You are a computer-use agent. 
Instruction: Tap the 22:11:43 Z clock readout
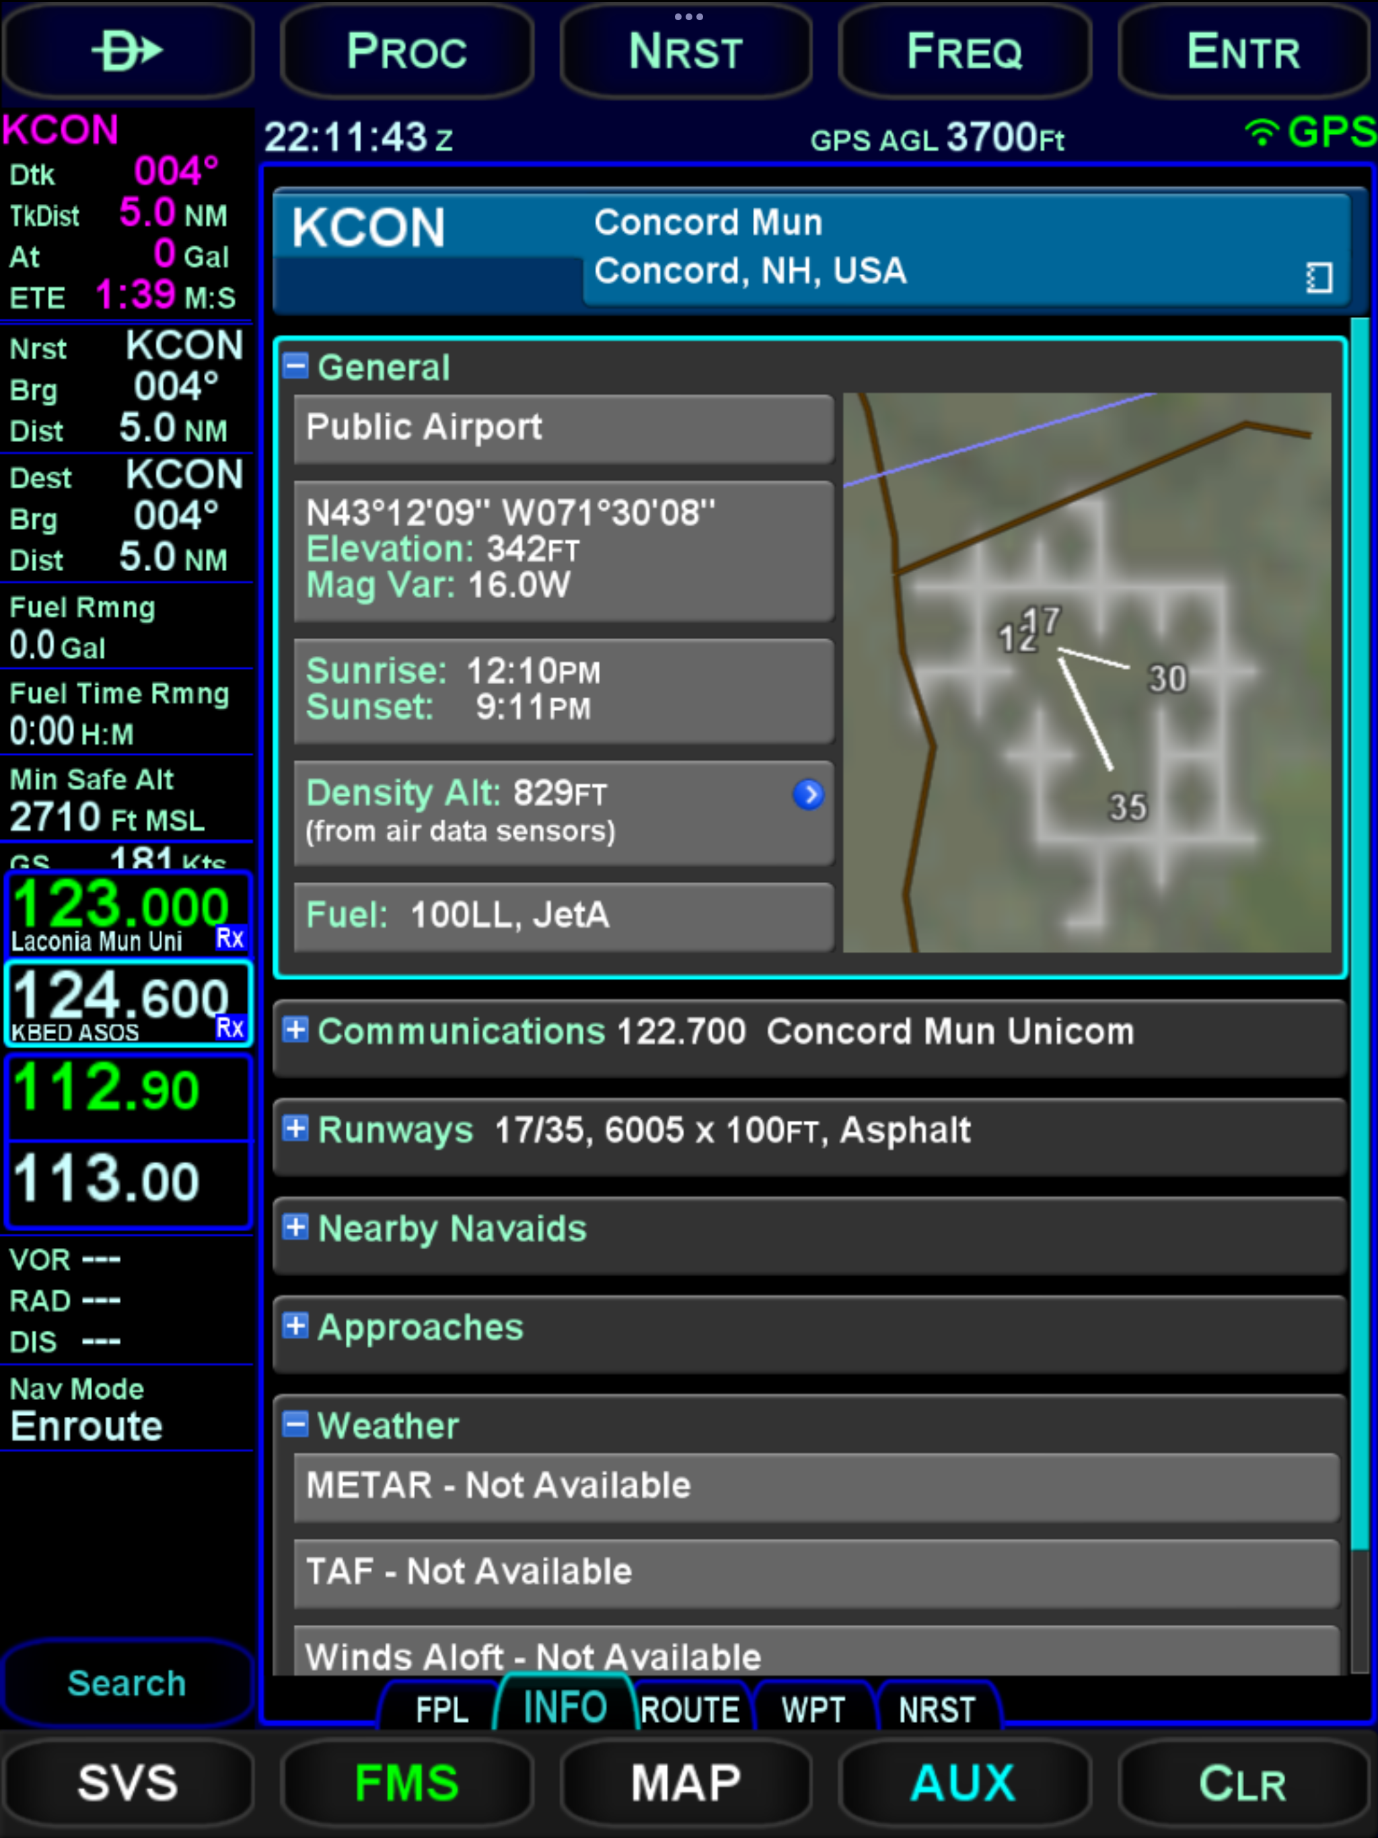(x=358, y=137)
